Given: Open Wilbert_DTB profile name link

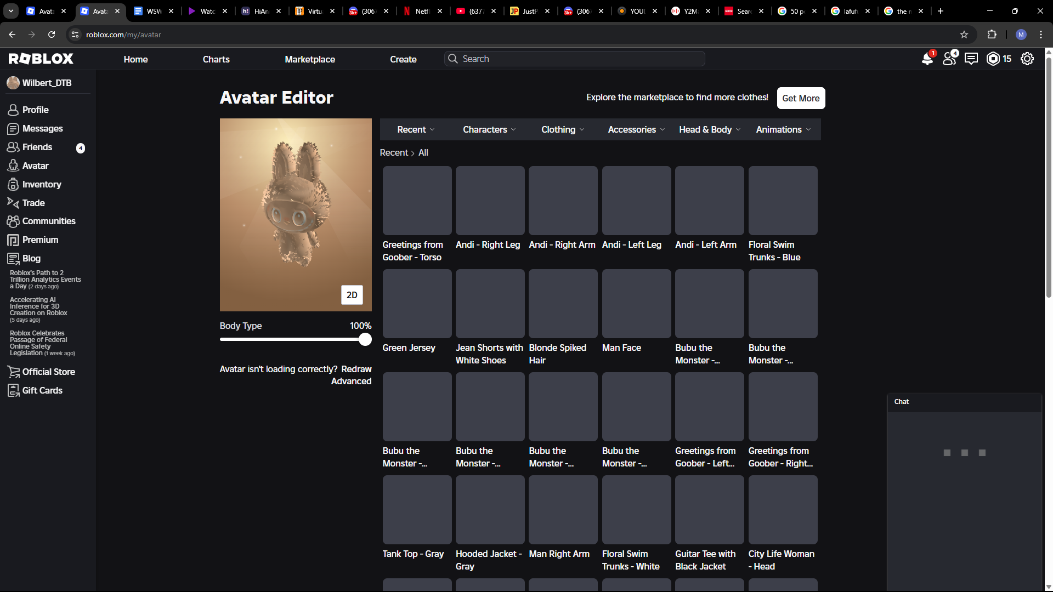Looking at the screenshot, I should (x=47, y=83).
